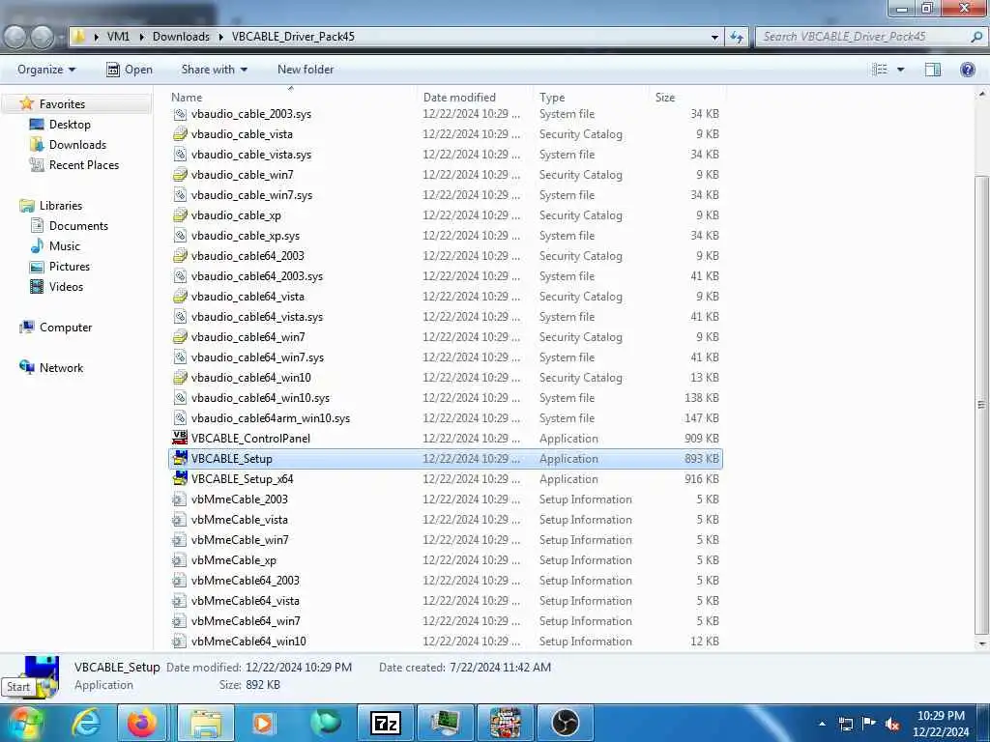The image size is (990, 742).
Task: Expand the arrow after Downloads in path
Action: 221,37
